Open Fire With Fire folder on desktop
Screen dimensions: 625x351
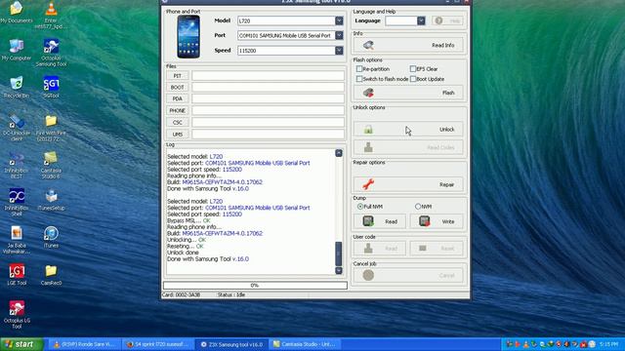pos(51,128)
